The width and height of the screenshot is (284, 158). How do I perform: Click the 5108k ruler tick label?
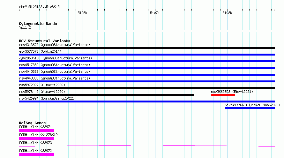pos(227,13)
